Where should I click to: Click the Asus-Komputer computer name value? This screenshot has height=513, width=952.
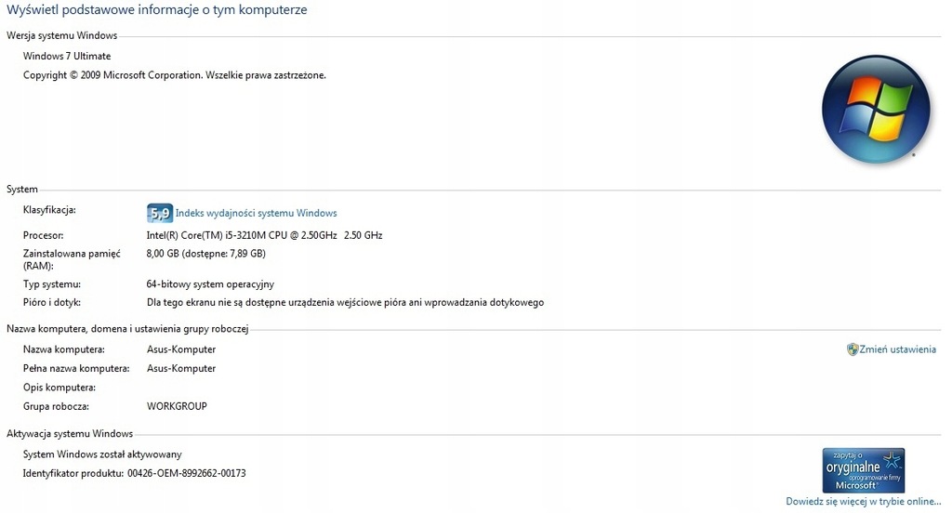pyautogui.click(x=181, y=349)
